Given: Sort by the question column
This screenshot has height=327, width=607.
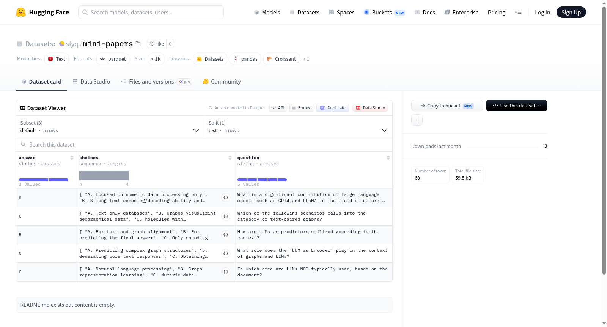Looking at the screenshot, I should (388, 158).
